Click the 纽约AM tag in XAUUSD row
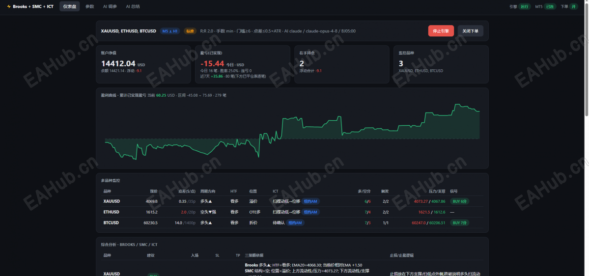The image size is (589, 276). [310, 201]
